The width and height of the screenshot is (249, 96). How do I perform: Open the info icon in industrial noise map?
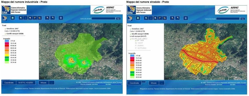tap(61, 18)
